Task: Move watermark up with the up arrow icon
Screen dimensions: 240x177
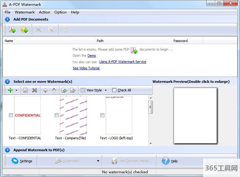Action: pos(54,90)
